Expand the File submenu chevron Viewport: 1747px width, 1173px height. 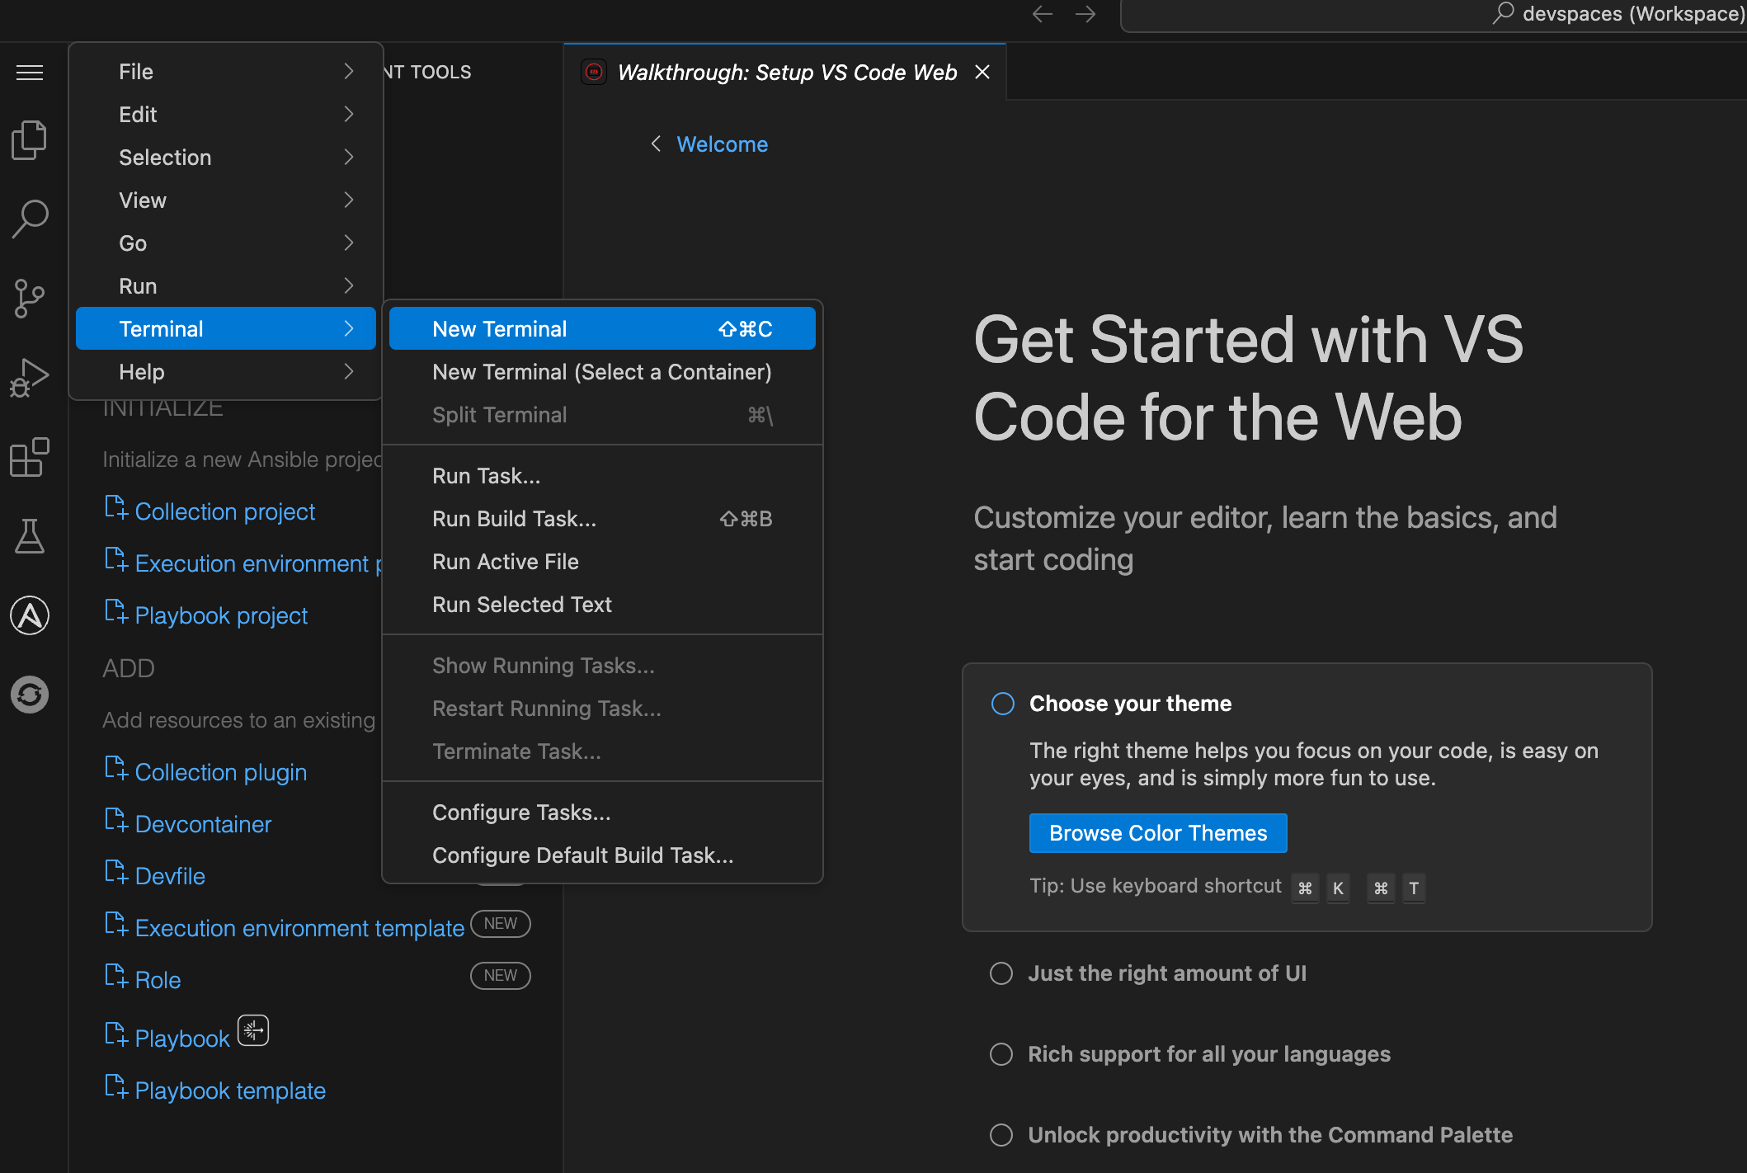[348, 71]
